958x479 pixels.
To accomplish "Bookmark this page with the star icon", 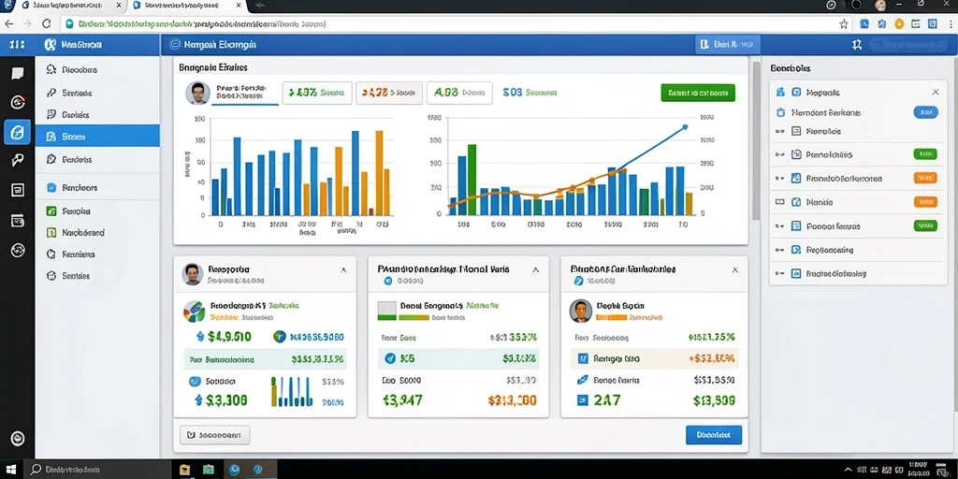I will (843, 23).
